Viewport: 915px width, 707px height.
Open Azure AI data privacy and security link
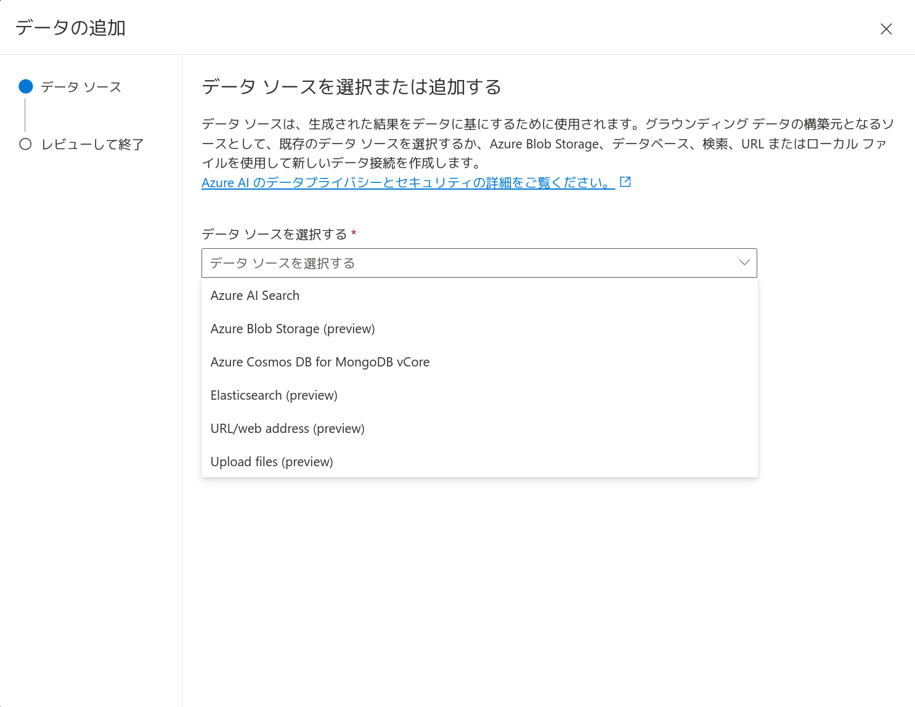pyautogui.click(x=408, y=182)
